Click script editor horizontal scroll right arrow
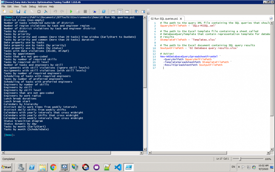Image resolution: width=275 pixels, height=172 pixels. coord(268,153)
